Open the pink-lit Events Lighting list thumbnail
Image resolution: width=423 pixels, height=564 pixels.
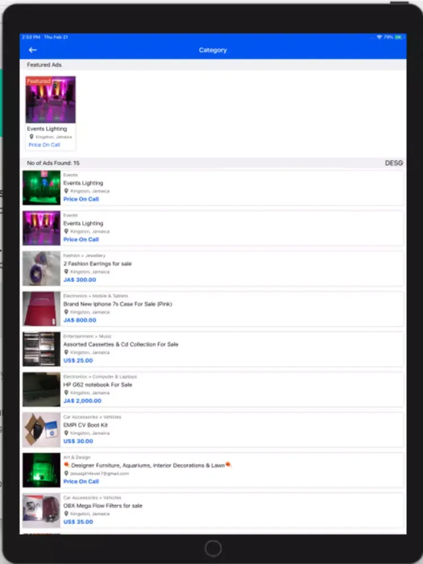41,228
